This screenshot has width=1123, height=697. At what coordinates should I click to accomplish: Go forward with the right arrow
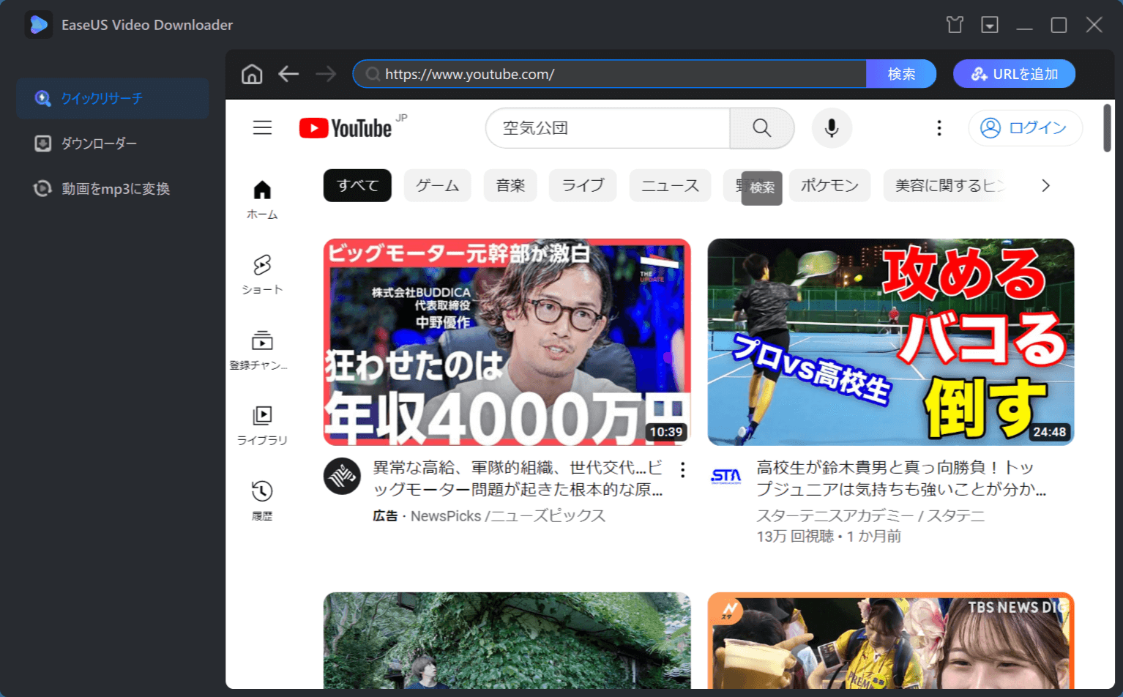click(326, 74)
